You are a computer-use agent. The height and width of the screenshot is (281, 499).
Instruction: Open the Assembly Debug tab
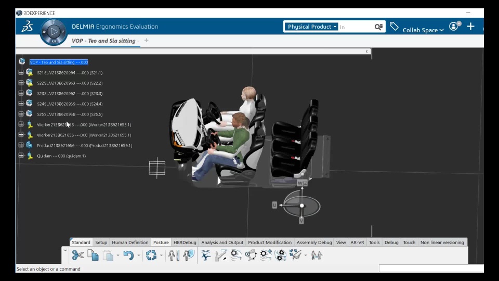click(314, 242)
